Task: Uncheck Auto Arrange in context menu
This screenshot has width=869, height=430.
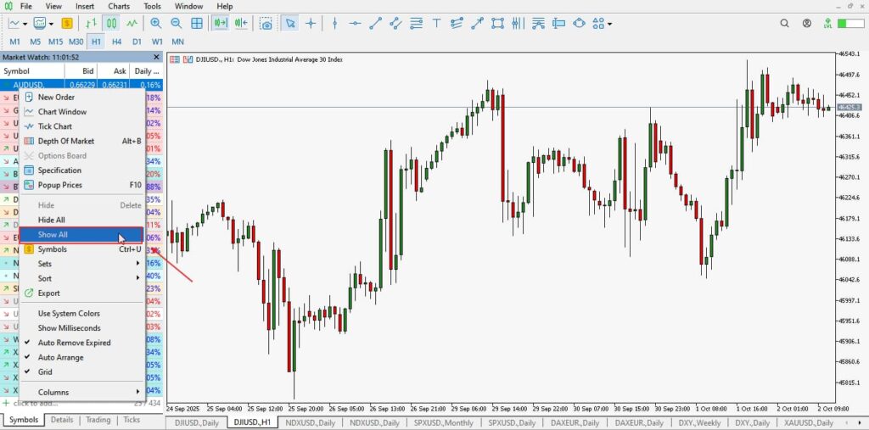Action: point(60,357)
